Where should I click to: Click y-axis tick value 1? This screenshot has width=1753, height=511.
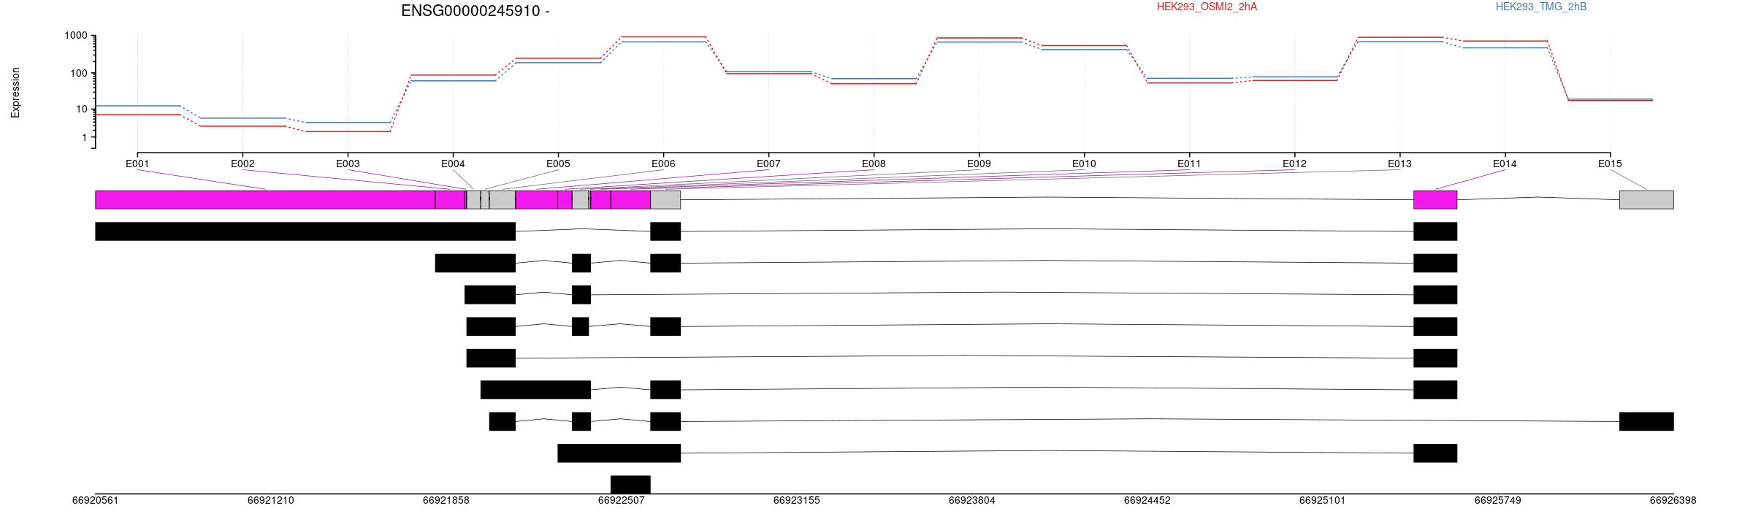(x=85, y=137)
